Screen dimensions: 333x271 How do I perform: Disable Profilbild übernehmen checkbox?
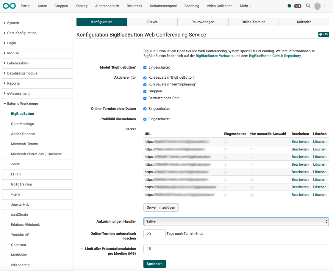[145, 119]
